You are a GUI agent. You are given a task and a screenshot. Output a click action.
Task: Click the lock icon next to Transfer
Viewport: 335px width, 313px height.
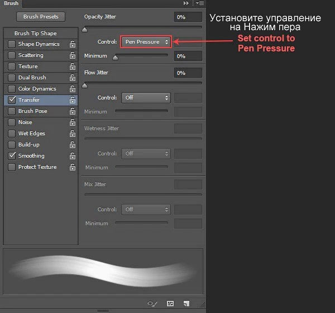[73, 100]
